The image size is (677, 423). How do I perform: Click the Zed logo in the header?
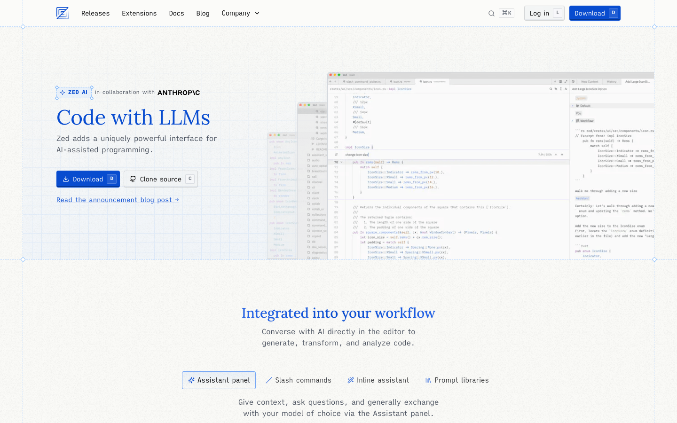[63, 13]
